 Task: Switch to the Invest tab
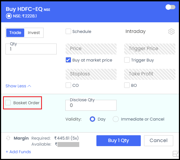34,33
